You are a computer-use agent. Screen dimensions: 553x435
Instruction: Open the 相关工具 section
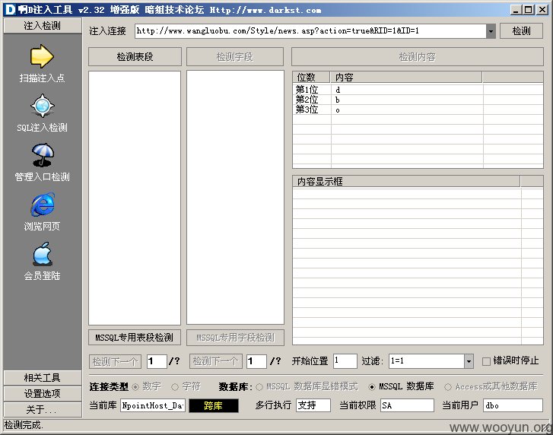[43, 378]
